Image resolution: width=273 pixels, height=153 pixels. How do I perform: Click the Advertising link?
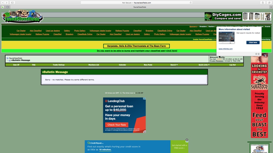click(x=266, y=39)
